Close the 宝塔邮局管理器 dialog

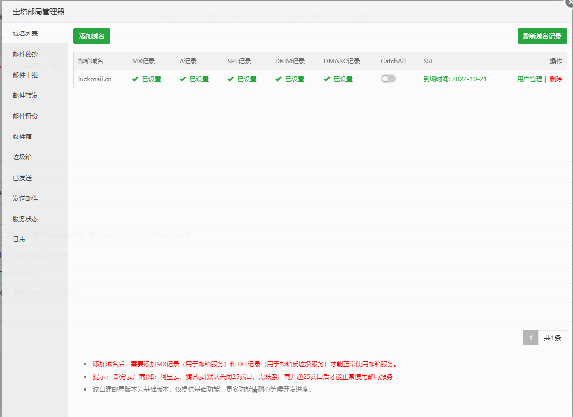tap(570, 3)
